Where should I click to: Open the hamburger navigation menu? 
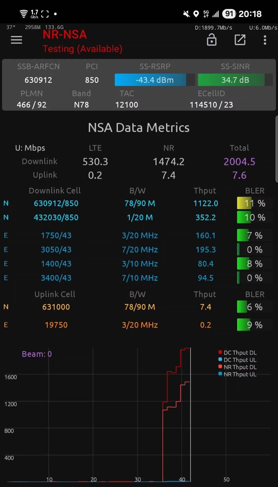pos(16,40)
